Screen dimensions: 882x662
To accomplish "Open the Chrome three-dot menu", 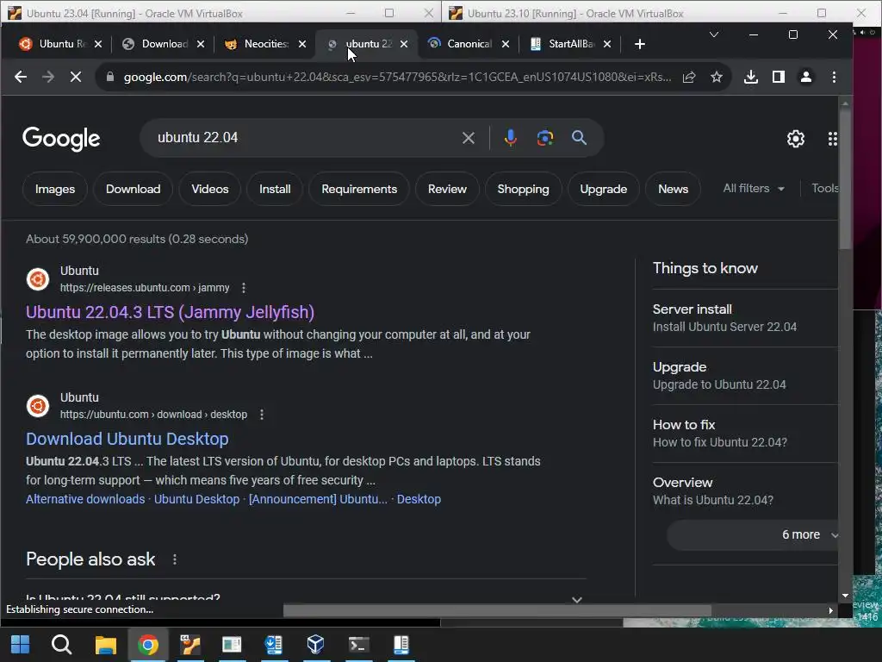I will [834, 77].
